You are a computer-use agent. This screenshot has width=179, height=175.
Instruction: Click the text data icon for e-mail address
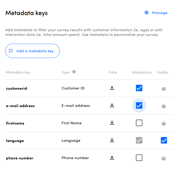(x=112, y=105)
